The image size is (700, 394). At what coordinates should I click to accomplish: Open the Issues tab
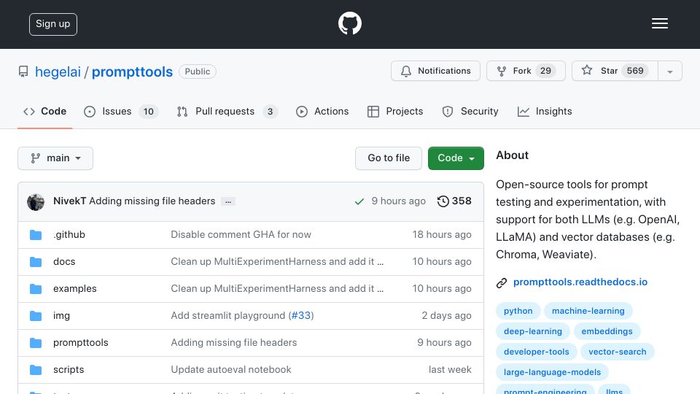(x=120, y=111)
